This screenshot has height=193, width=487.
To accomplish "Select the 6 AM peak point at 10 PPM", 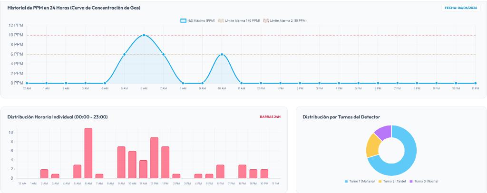I will 144,35.
